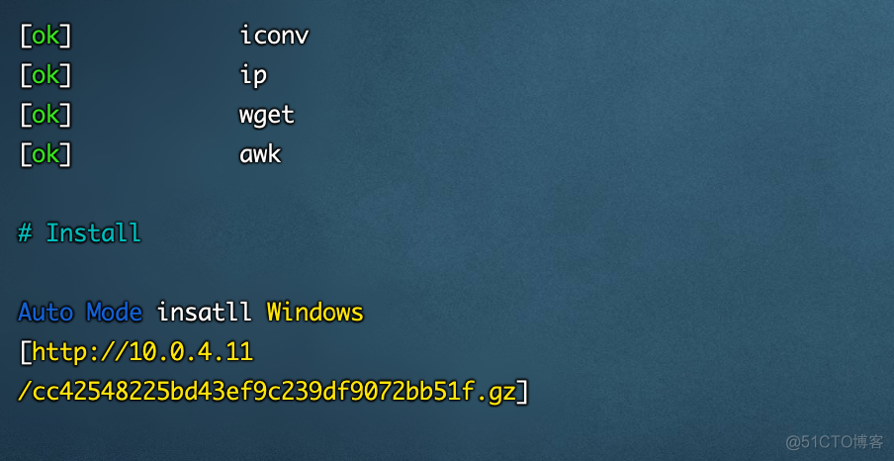The image size is (894, 461).
Task: Click the hash symbol before Install
Action: coord(25,232)
